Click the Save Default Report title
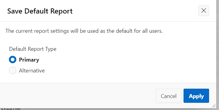 pos(40,11)
